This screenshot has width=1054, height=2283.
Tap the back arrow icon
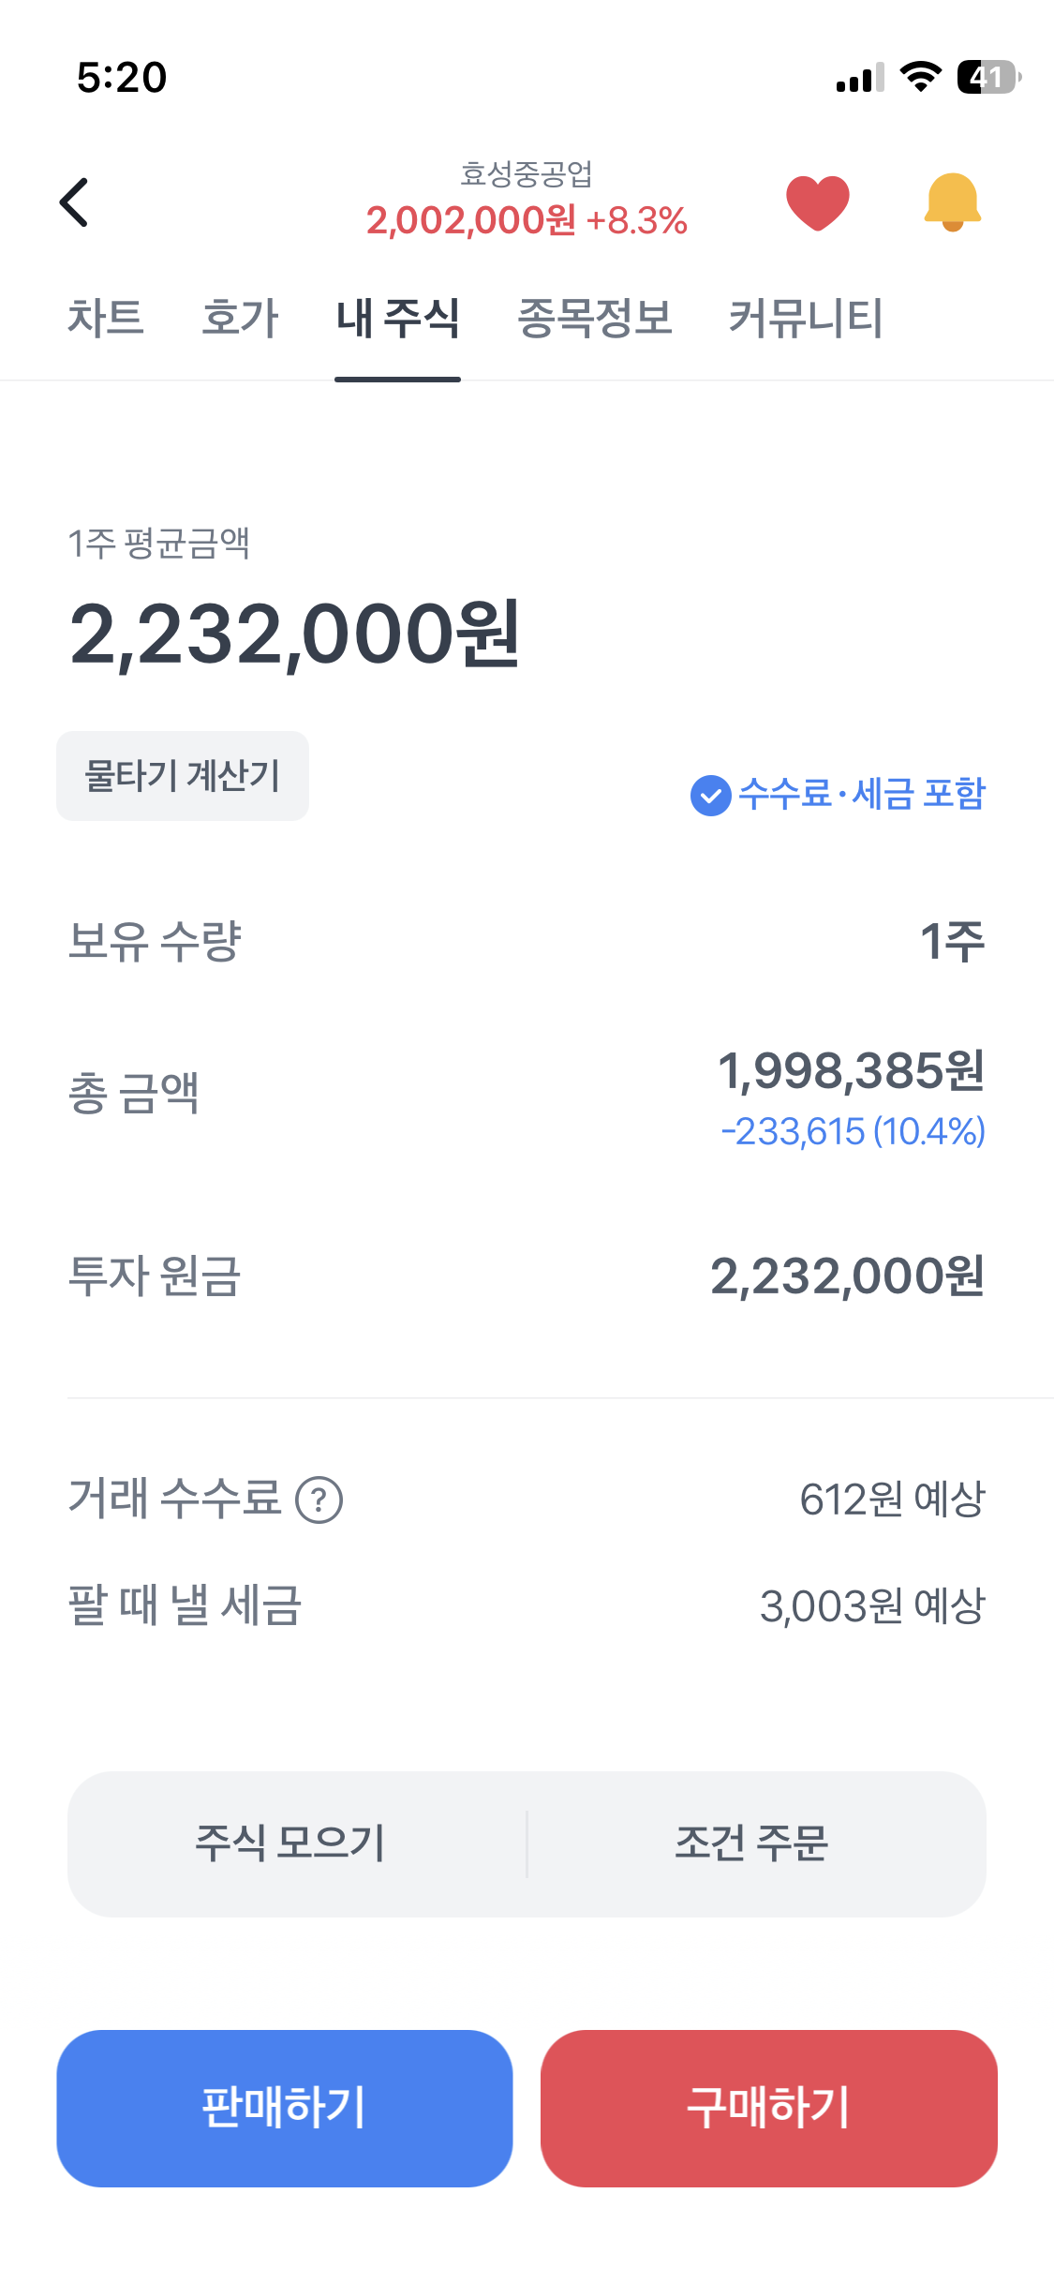(74, 202)
